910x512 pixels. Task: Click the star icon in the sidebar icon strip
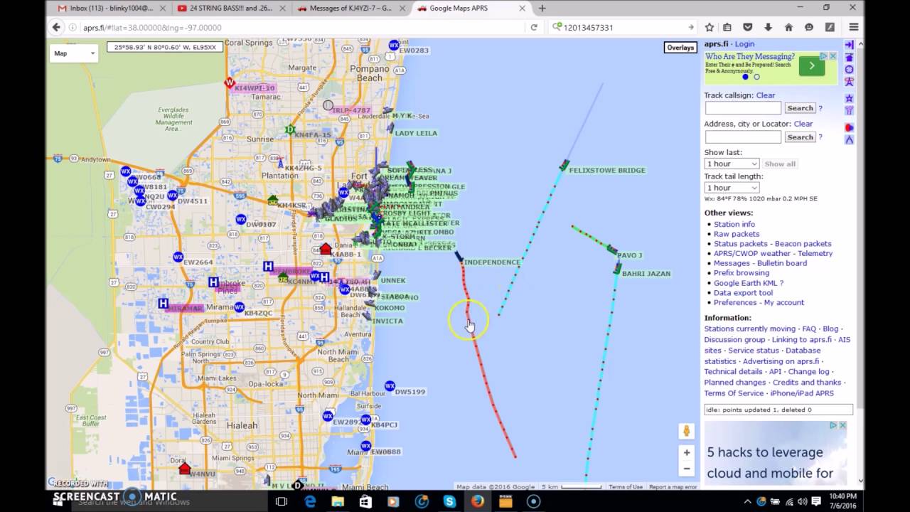(x=849, y=98)
